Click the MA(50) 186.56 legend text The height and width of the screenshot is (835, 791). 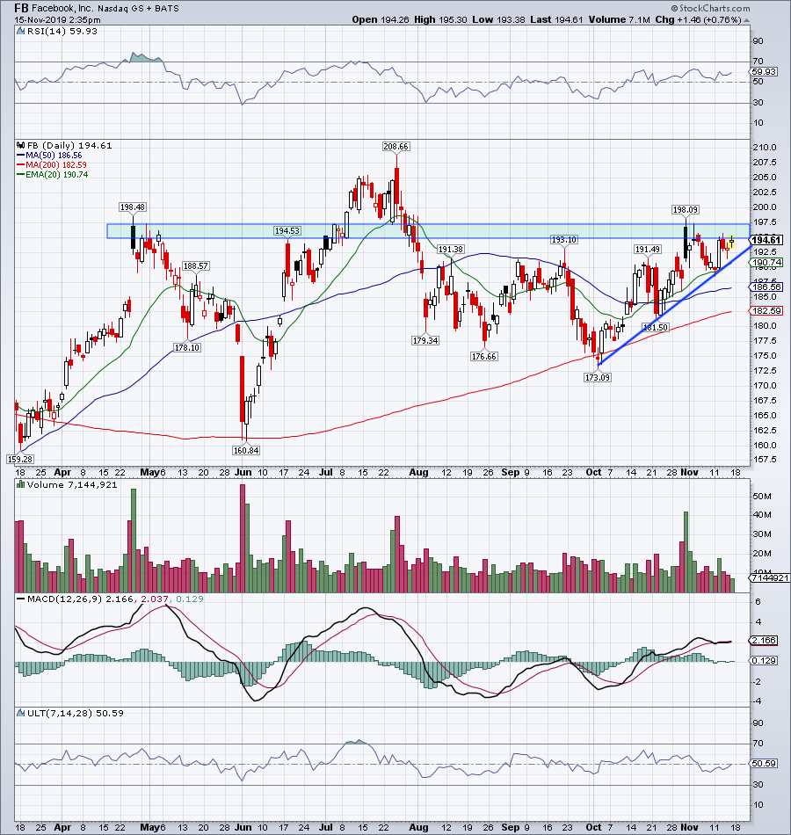(x=54, y=156)
